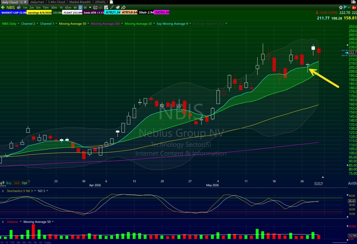The width and height of the screenshot is (357, 244).
Task: Click the Opt options button
Action: click(24, 183)
